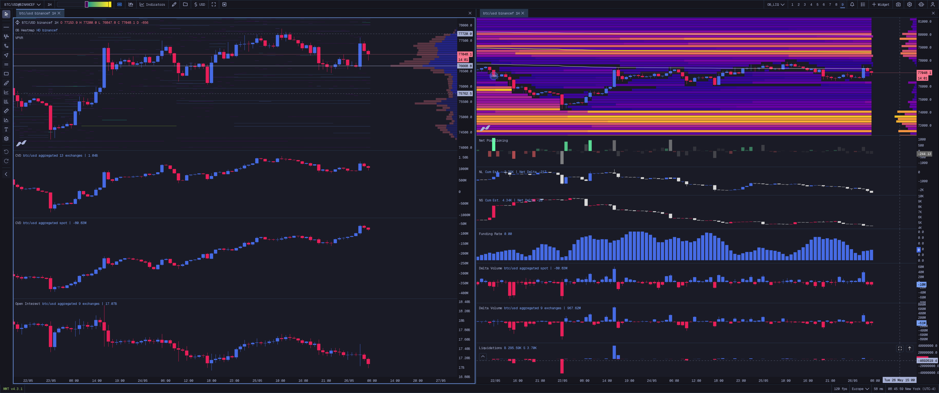Toggle the pencil drawing mode in top toolbar
Viewport: 939px width, 393px height.
(174, 4)
